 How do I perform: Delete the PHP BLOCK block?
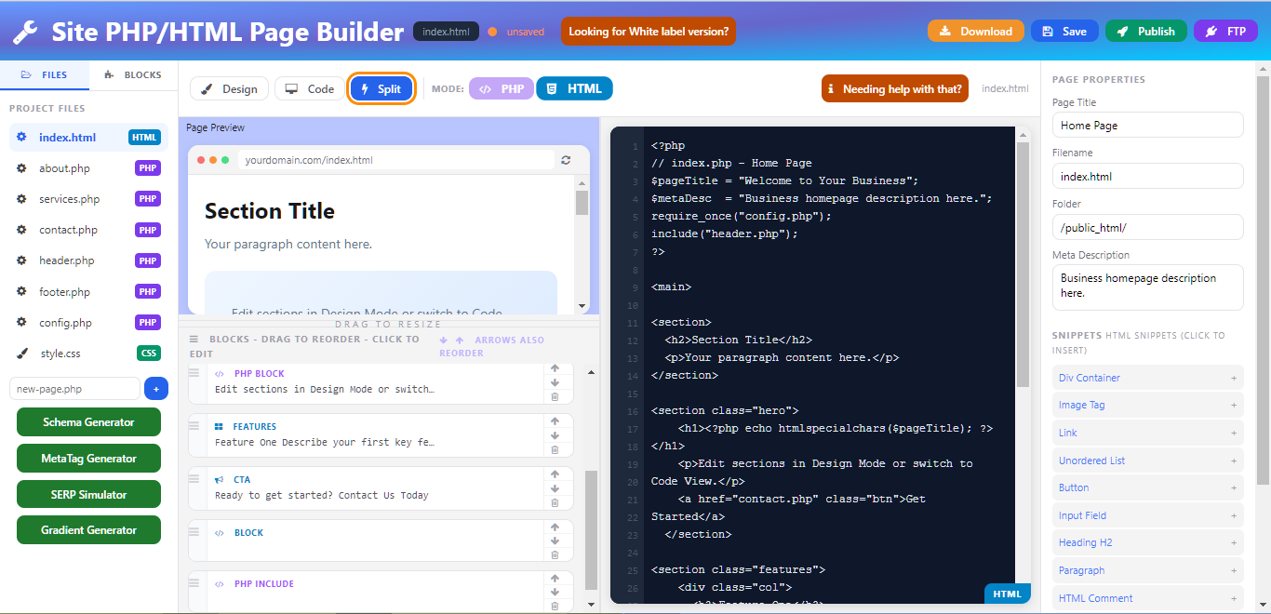pyautogui.click(x=555, y=396)
